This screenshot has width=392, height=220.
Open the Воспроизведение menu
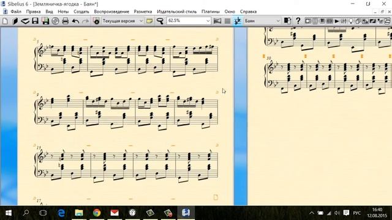coord(111,12)
